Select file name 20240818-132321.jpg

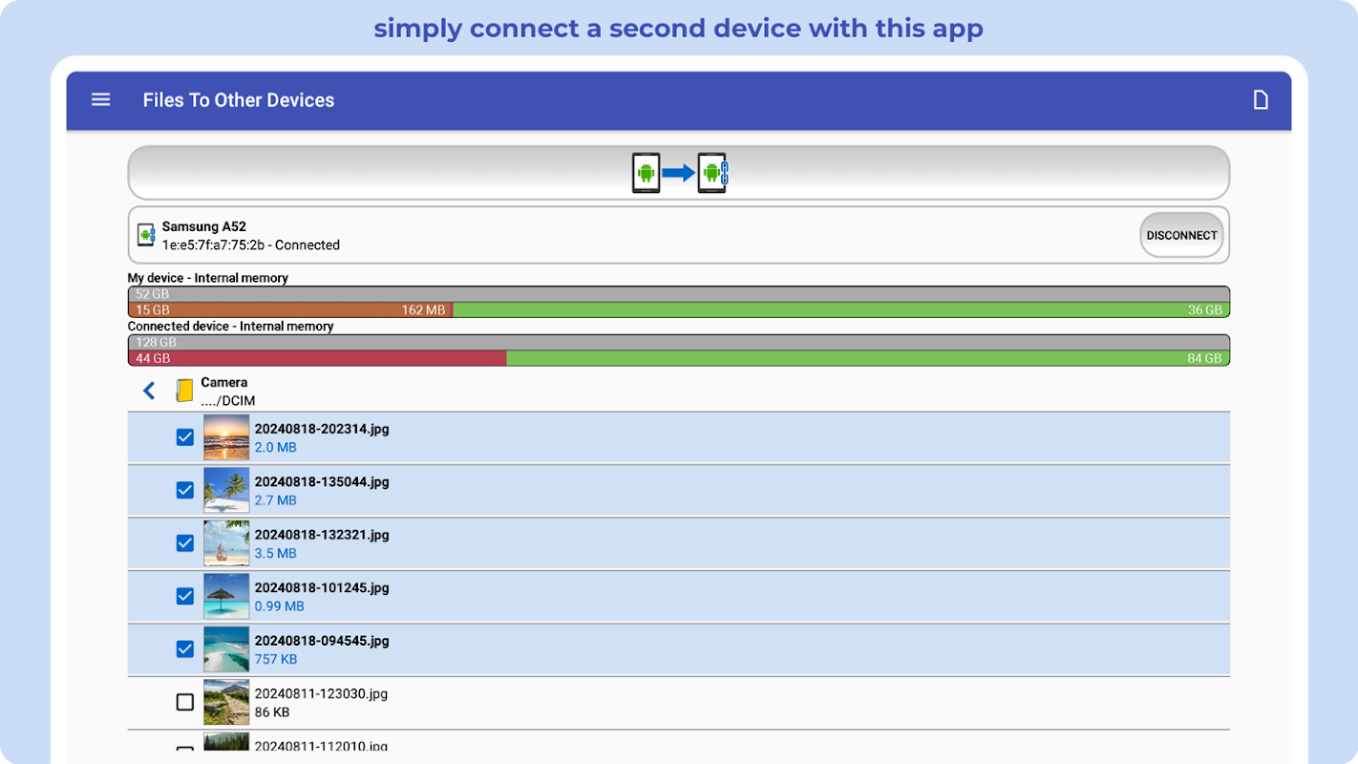(x=322, y=535)
